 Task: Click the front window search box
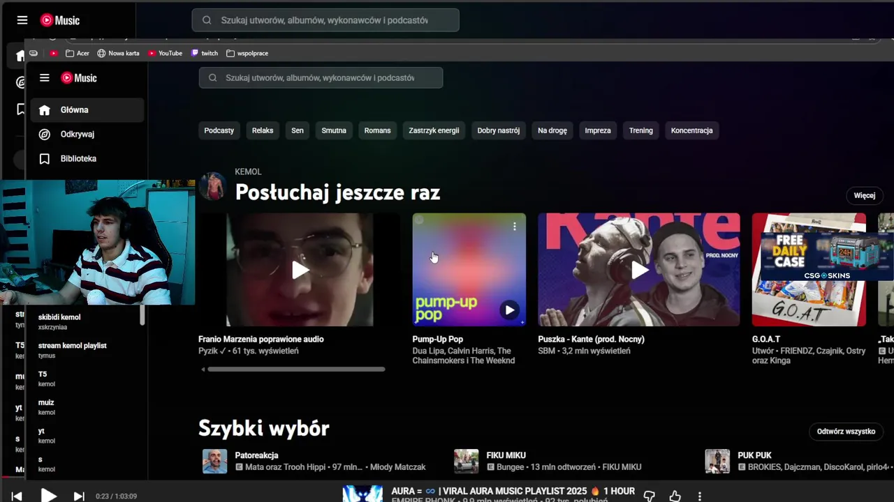pos(321,78)
